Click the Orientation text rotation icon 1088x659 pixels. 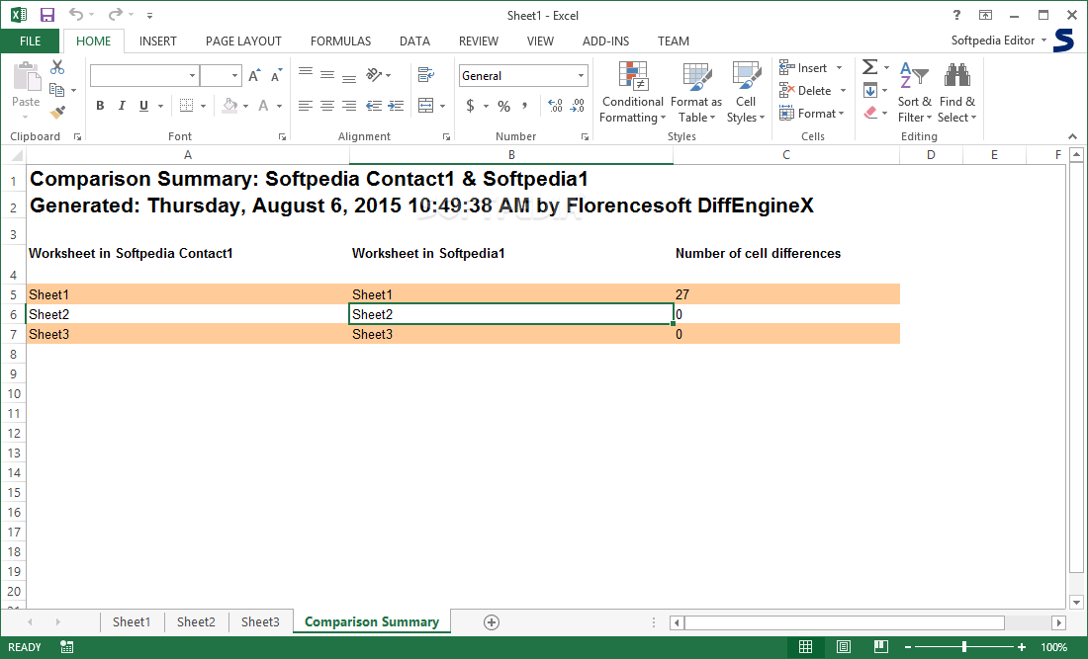pyautogui.click(x=375, y=74)
